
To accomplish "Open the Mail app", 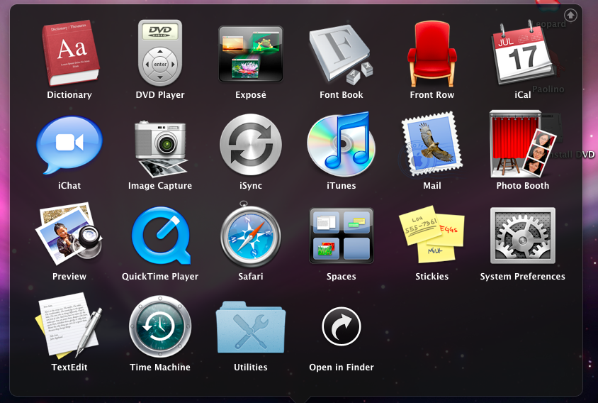I will (x=431, y=145).
